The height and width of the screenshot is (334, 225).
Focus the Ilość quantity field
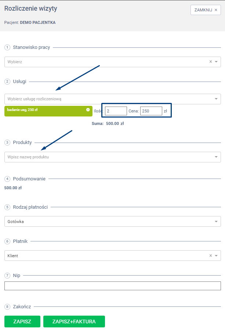[x=116, y=111]
